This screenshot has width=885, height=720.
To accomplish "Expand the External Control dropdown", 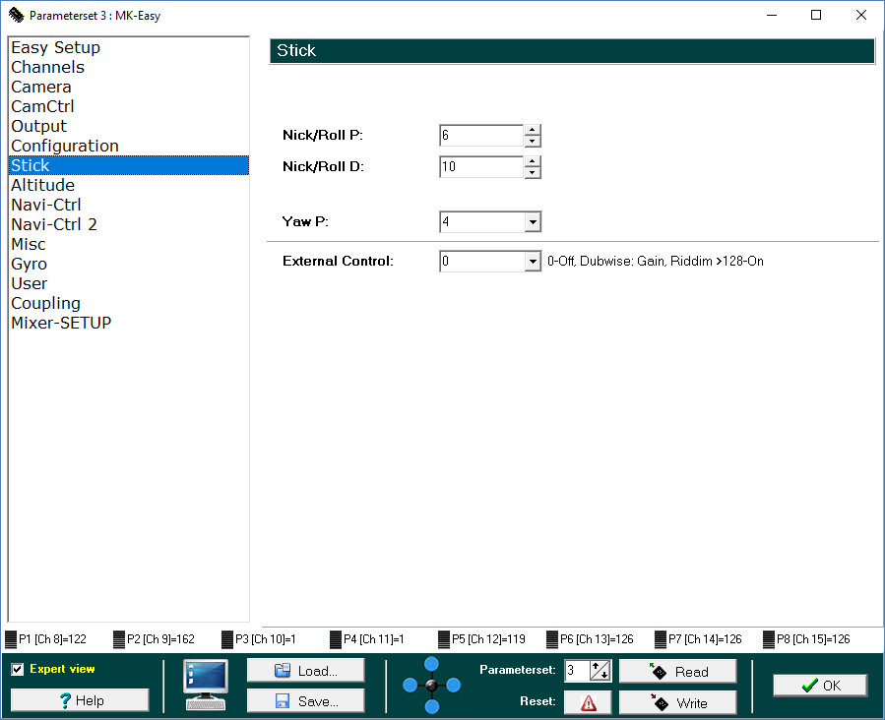I will pos(533,262).
